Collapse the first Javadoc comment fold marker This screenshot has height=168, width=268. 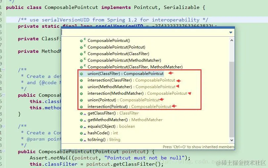click(x=4, y=69)
